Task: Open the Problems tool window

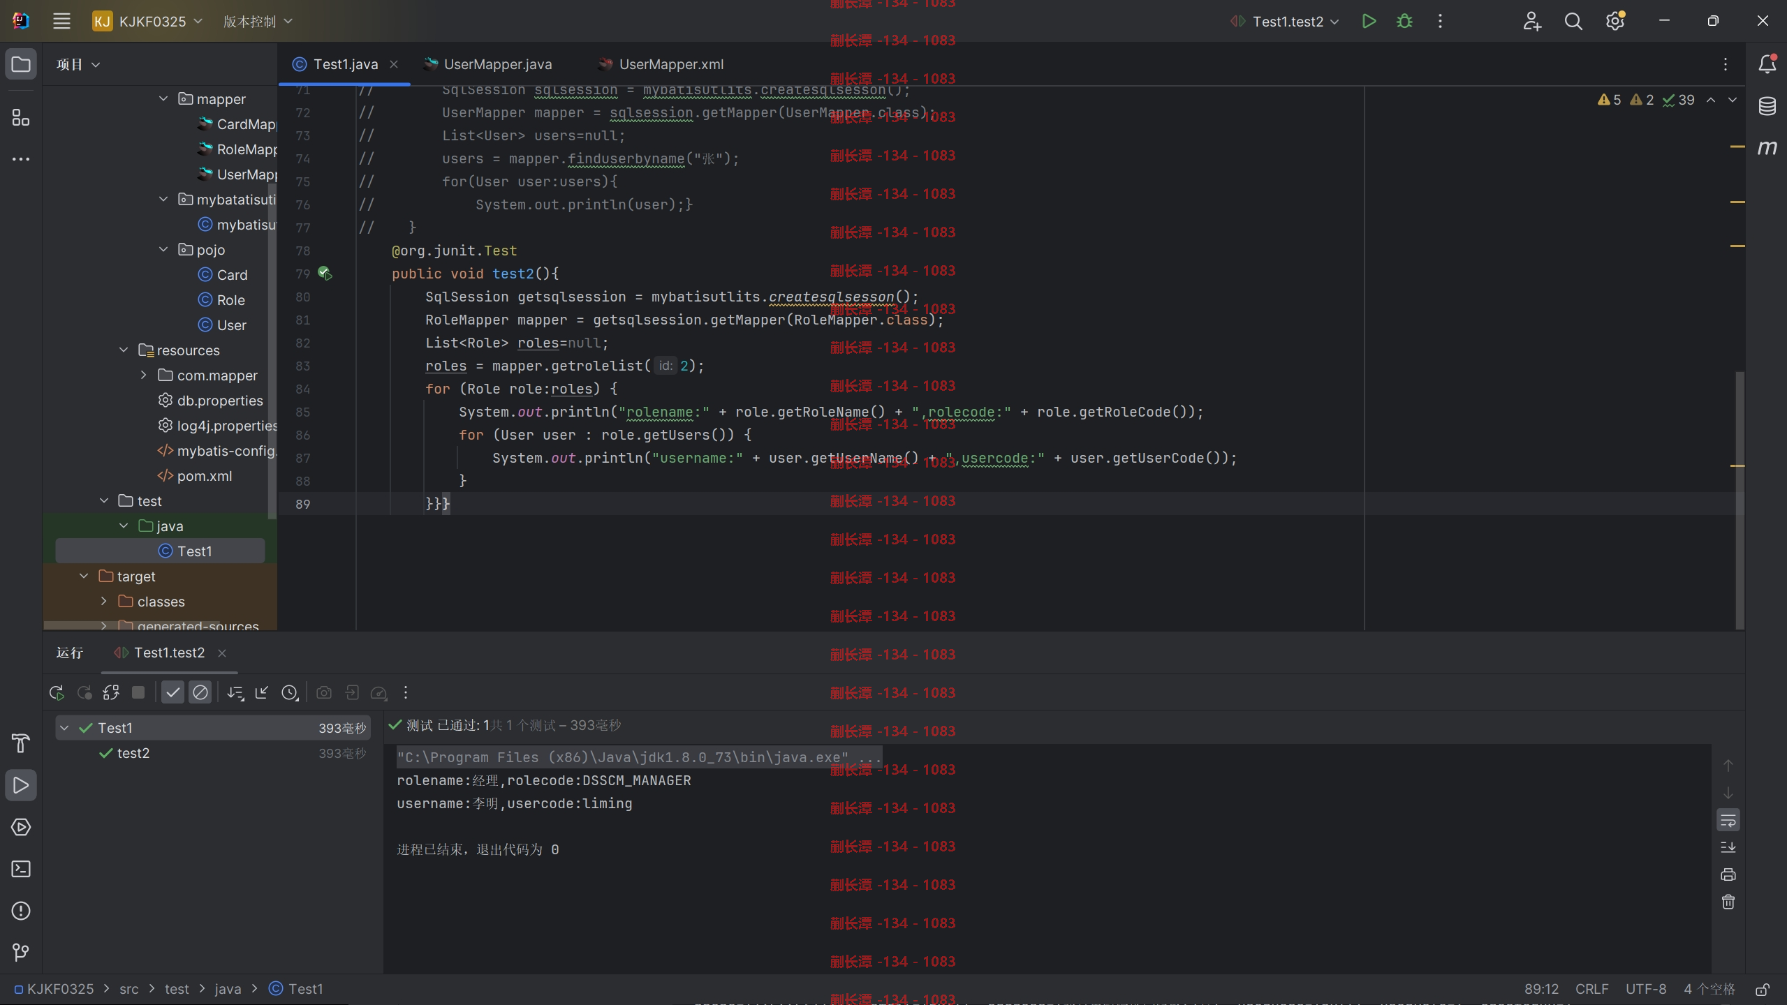Action: (x=21, y=911)
